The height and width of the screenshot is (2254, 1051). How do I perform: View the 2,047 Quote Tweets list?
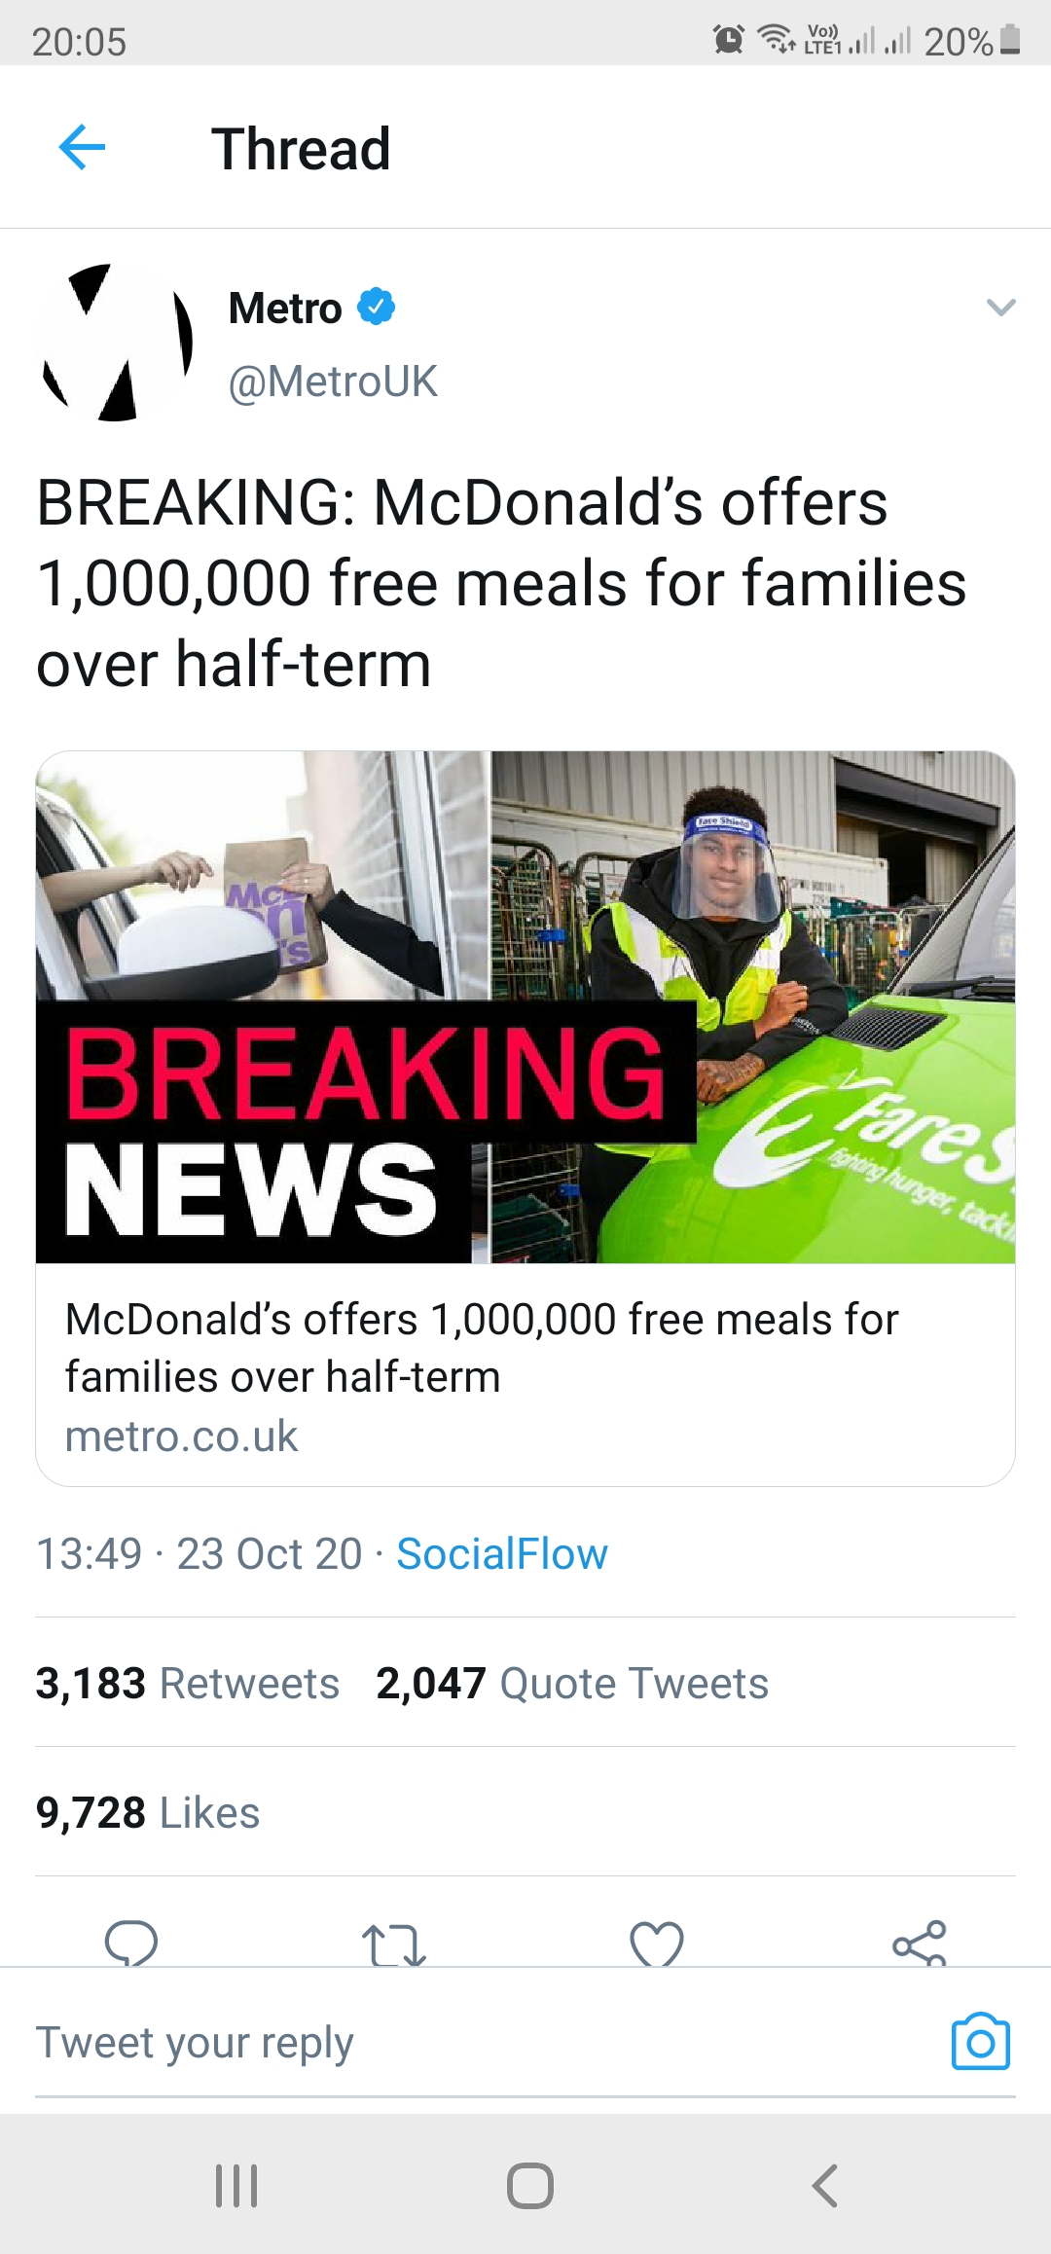[x=572, y=1684]
